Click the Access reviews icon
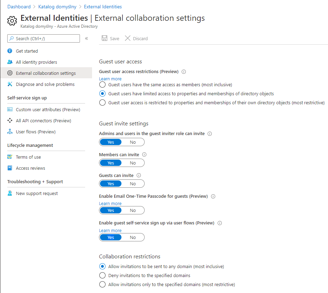The height and width of the screenshot is (293, 328). point(10,168)
